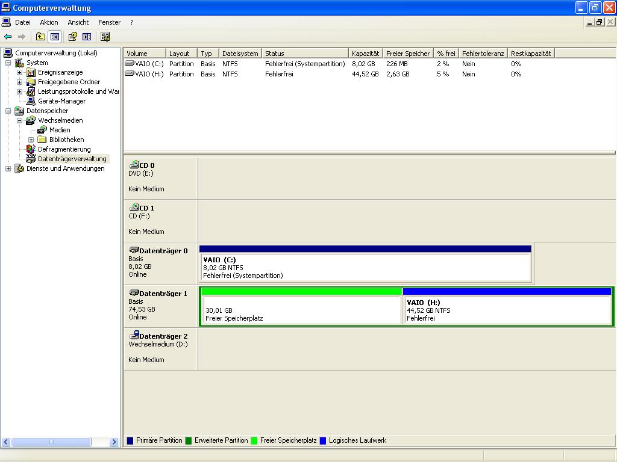Viewport: 617px width, 462px height.
Task: Click the Dateisystem column header
Action: point(240,54)
